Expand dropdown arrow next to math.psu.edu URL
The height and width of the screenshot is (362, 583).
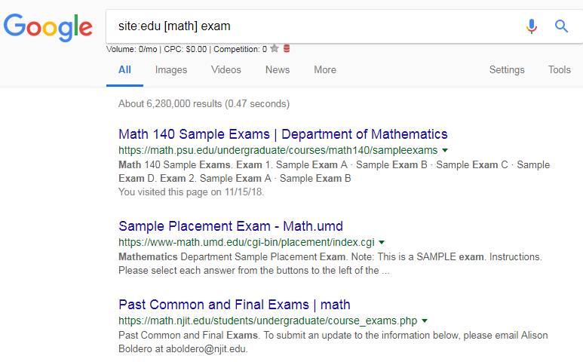point(445,151)
